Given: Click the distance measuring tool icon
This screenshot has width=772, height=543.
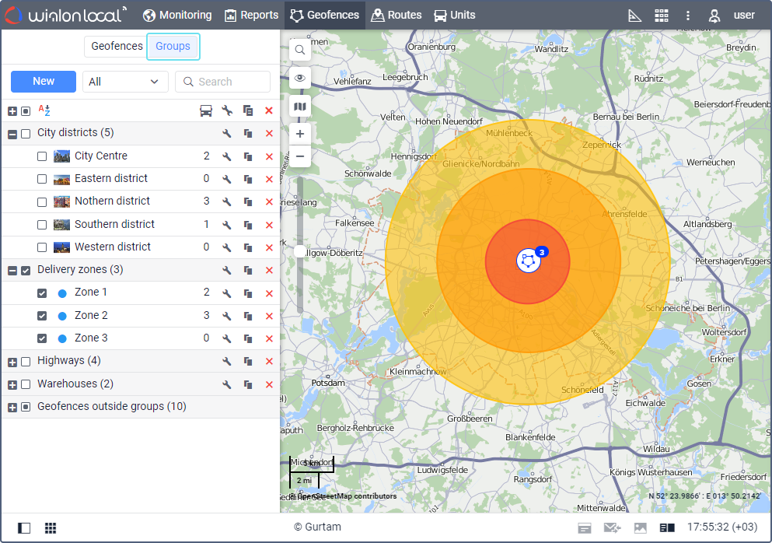Looking at the screenshot, I should pyautogui.click(x=634, y=15).
